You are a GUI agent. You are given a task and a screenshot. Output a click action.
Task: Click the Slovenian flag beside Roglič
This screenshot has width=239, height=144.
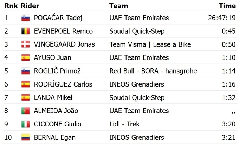click(25, 71)
